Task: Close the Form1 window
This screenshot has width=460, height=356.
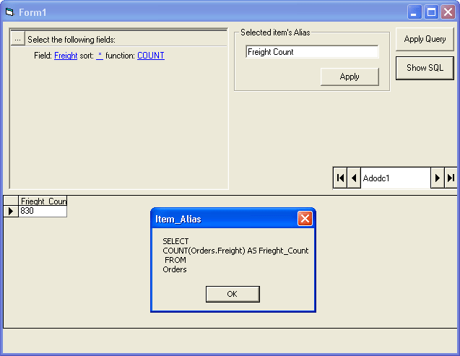Action: (448, 12)
